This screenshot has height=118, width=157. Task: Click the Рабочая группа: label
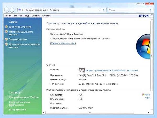click(59, 108)
